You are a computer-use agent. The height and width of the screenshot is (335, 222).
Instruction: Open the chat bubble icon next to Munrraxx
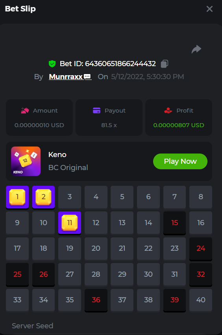click(87, 76)
